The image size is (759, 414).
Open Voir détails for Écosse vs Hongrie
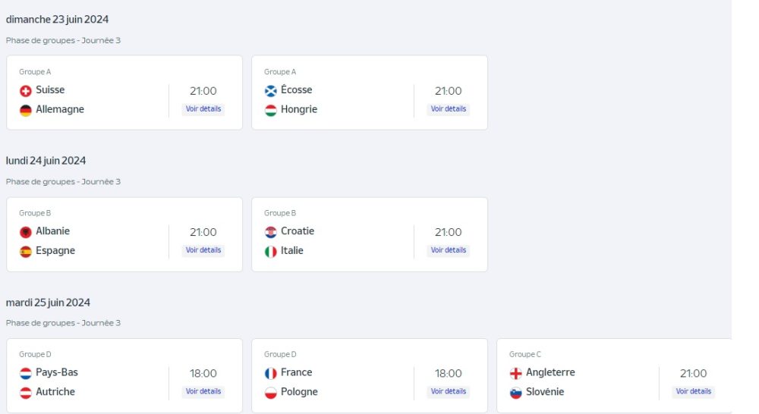pos(449,109)
